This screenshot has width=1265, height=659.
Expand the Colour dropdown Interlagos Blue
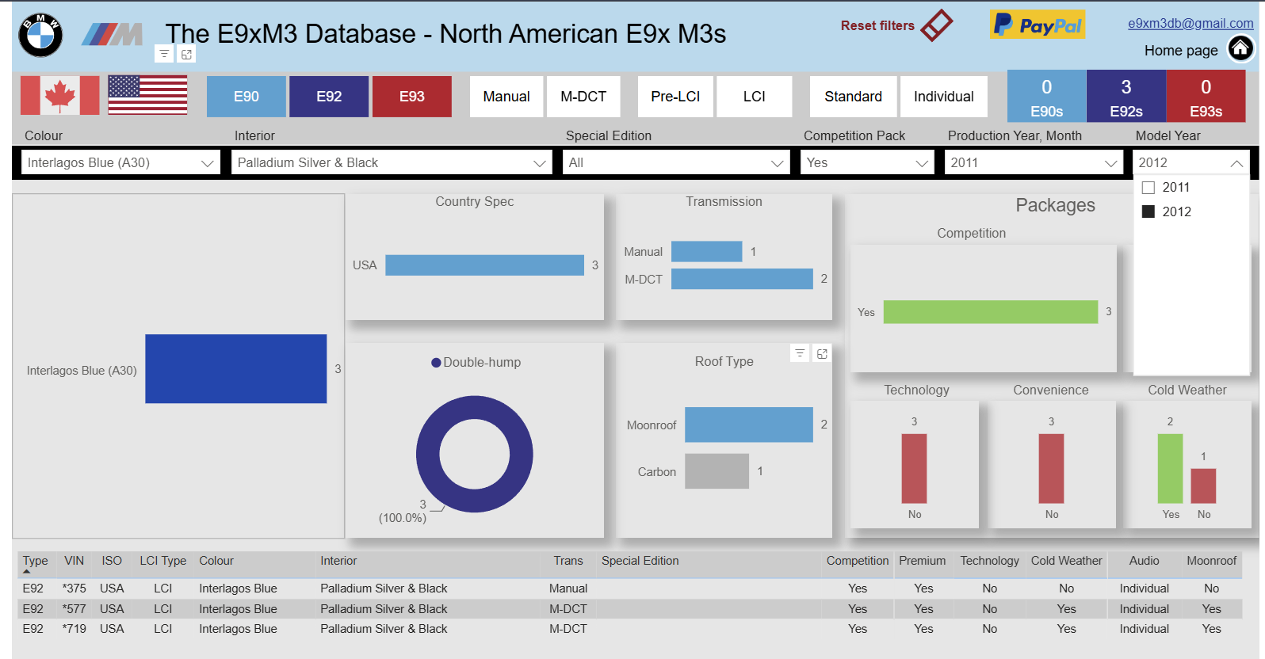[120, 162]
